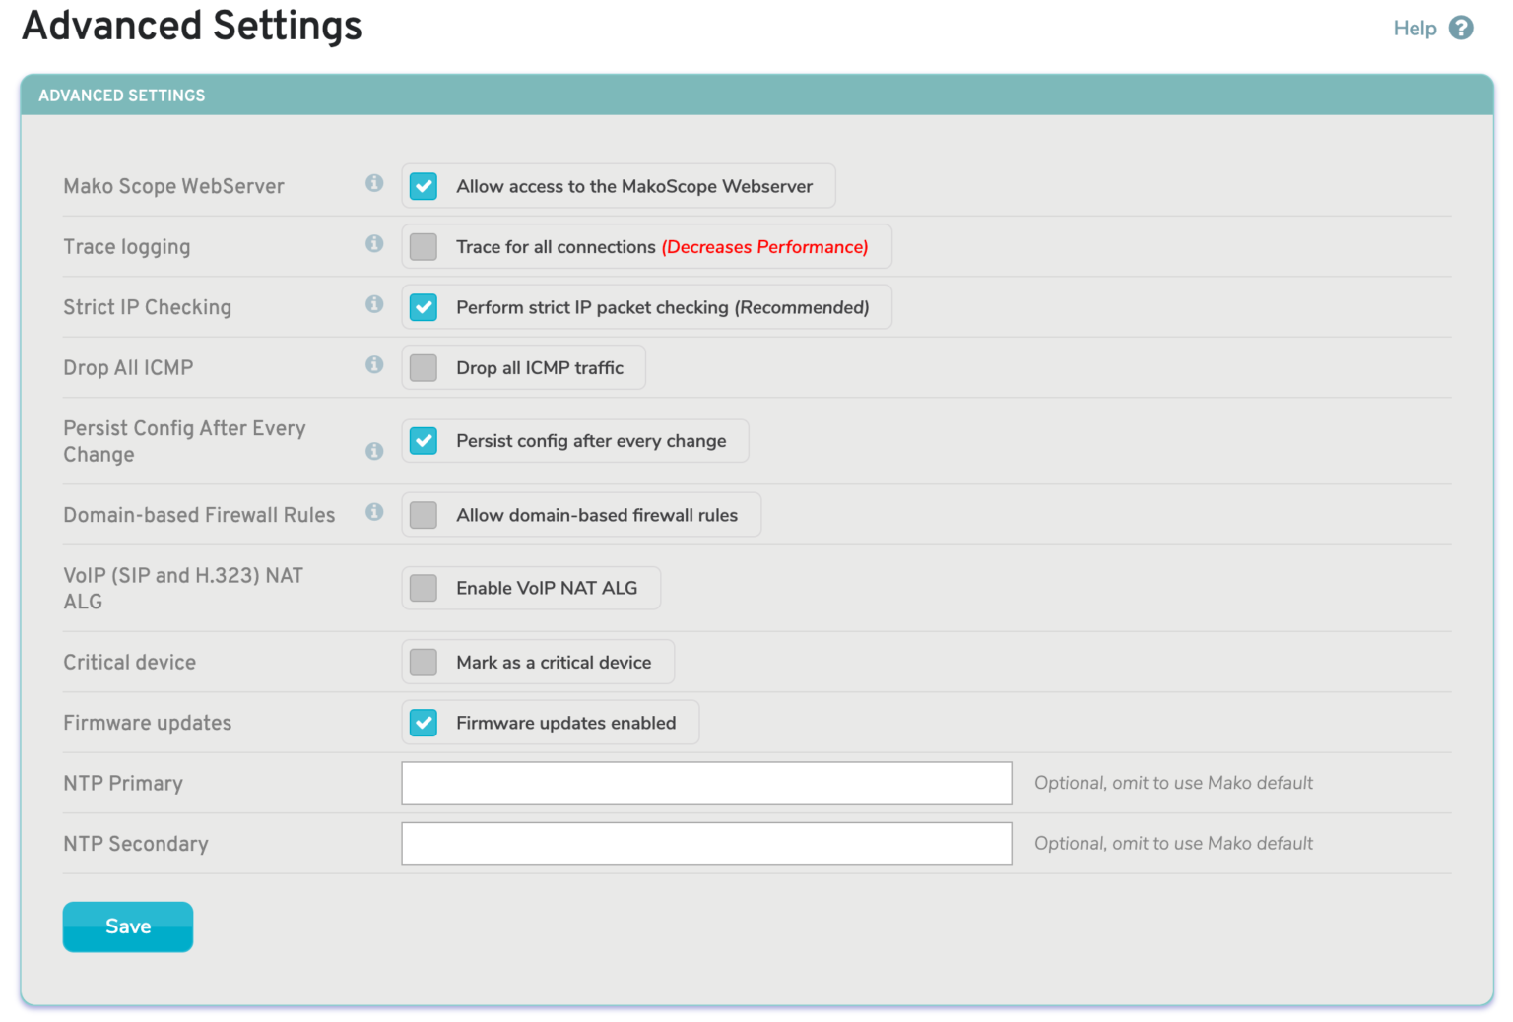Uncheck strict IP packet checking
The image size is (1513, 1022).
pos(423,307)
